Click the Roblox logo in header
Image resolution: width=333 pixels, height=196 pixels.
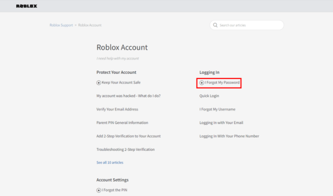pyautogui.click(x=26, y=6)
